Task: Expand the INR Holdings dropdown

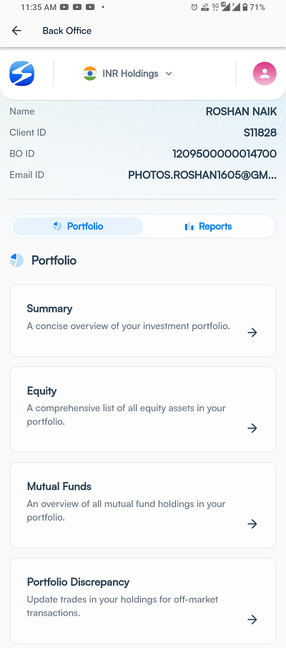Action: (x=128, y=74)
